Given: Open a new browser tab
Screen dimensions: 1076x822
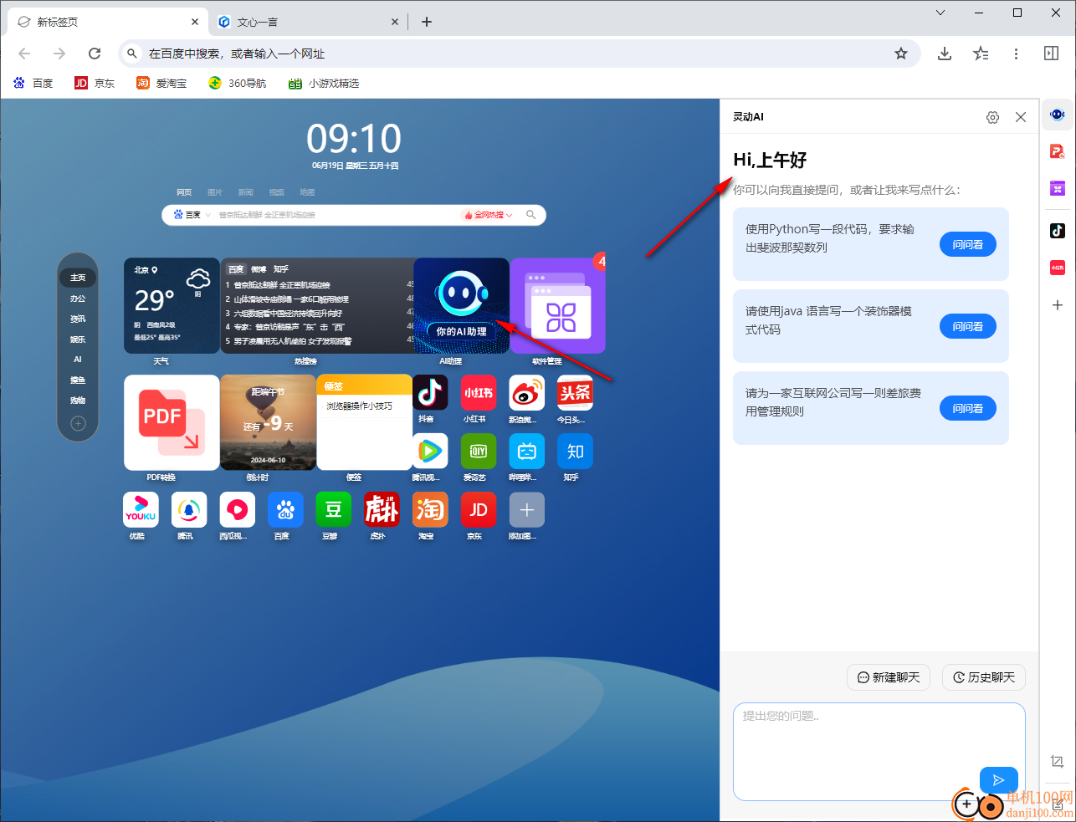Looking at the screenshot, I should click(x=427, y=22).
